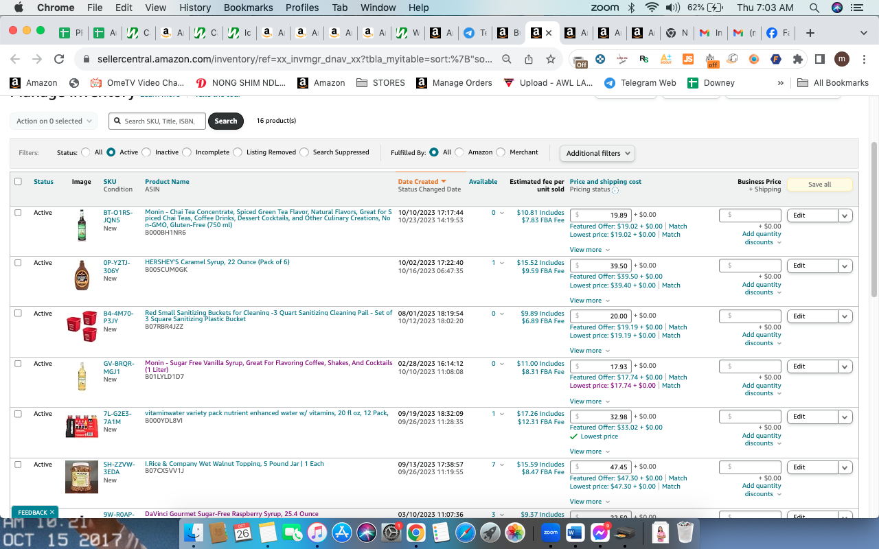Expand the Additional filters dropdown
The height and width of the screenshot is (549, 879).
coord(597,153)
